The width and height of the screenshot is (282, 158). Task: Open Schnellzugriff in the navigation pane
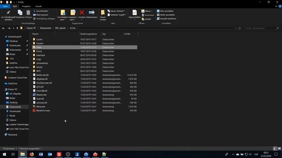click(x=15, y=36)
